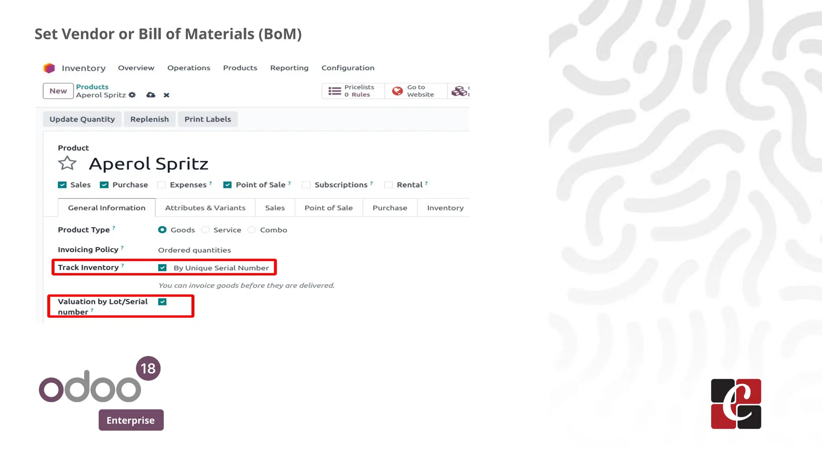The image size is (822, 462).
Task: Click Expenses help question mark
Action: [x=210, y=183]
